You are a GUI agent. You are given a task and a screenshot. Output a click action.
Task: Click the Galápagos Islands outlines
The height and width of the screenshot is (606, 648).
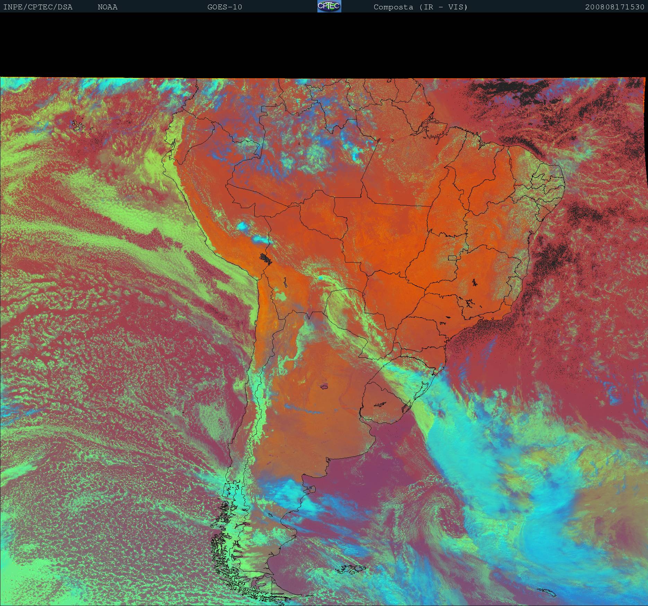pyautogui.click(x=80, y=126)
